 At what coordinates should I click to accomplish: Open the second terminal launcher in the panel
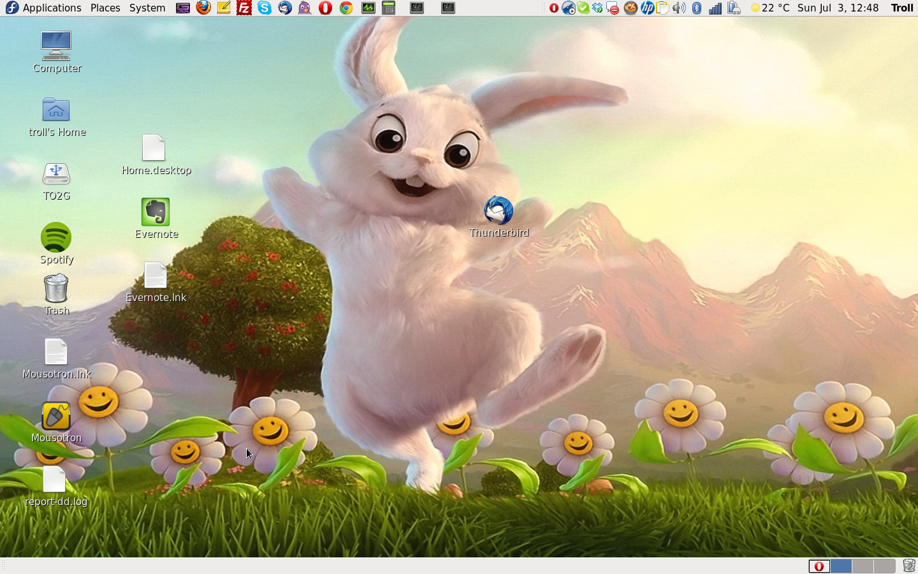(448, 8)
